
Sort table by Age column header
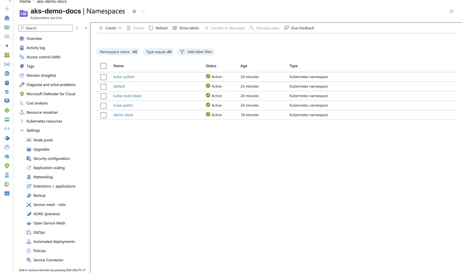coord(244,66)
